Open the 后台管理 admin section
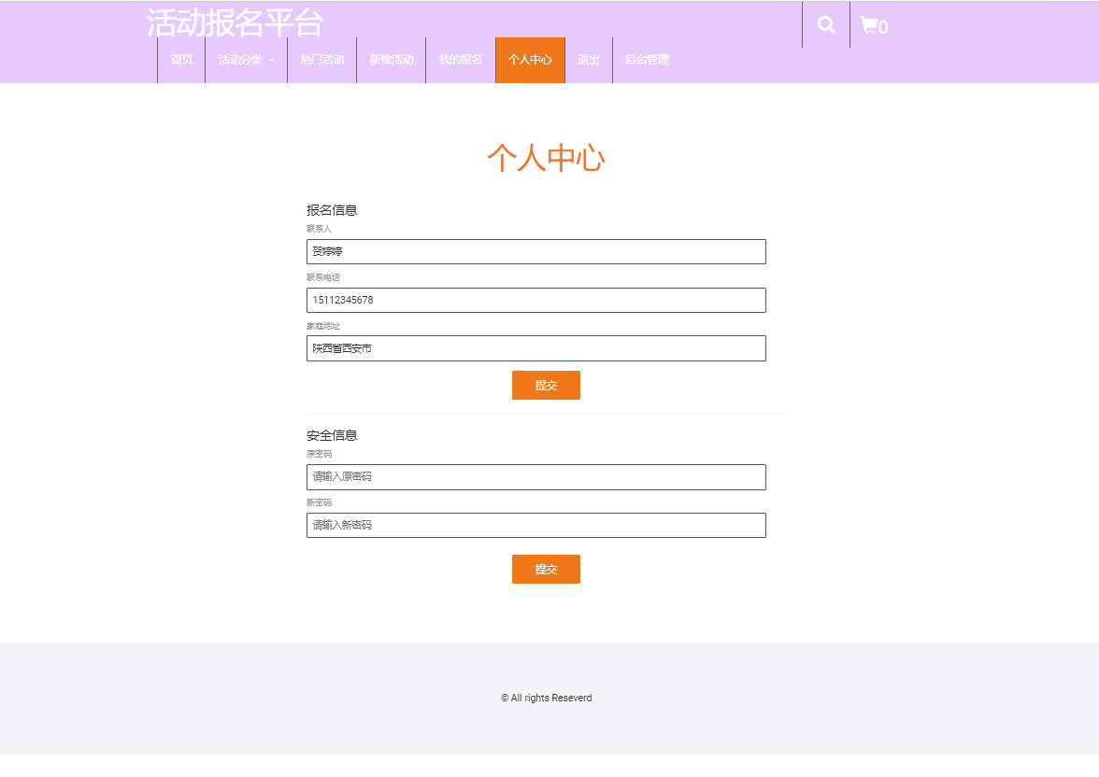The width and height of the screenshot is (1099, 777). pos(647,60)
